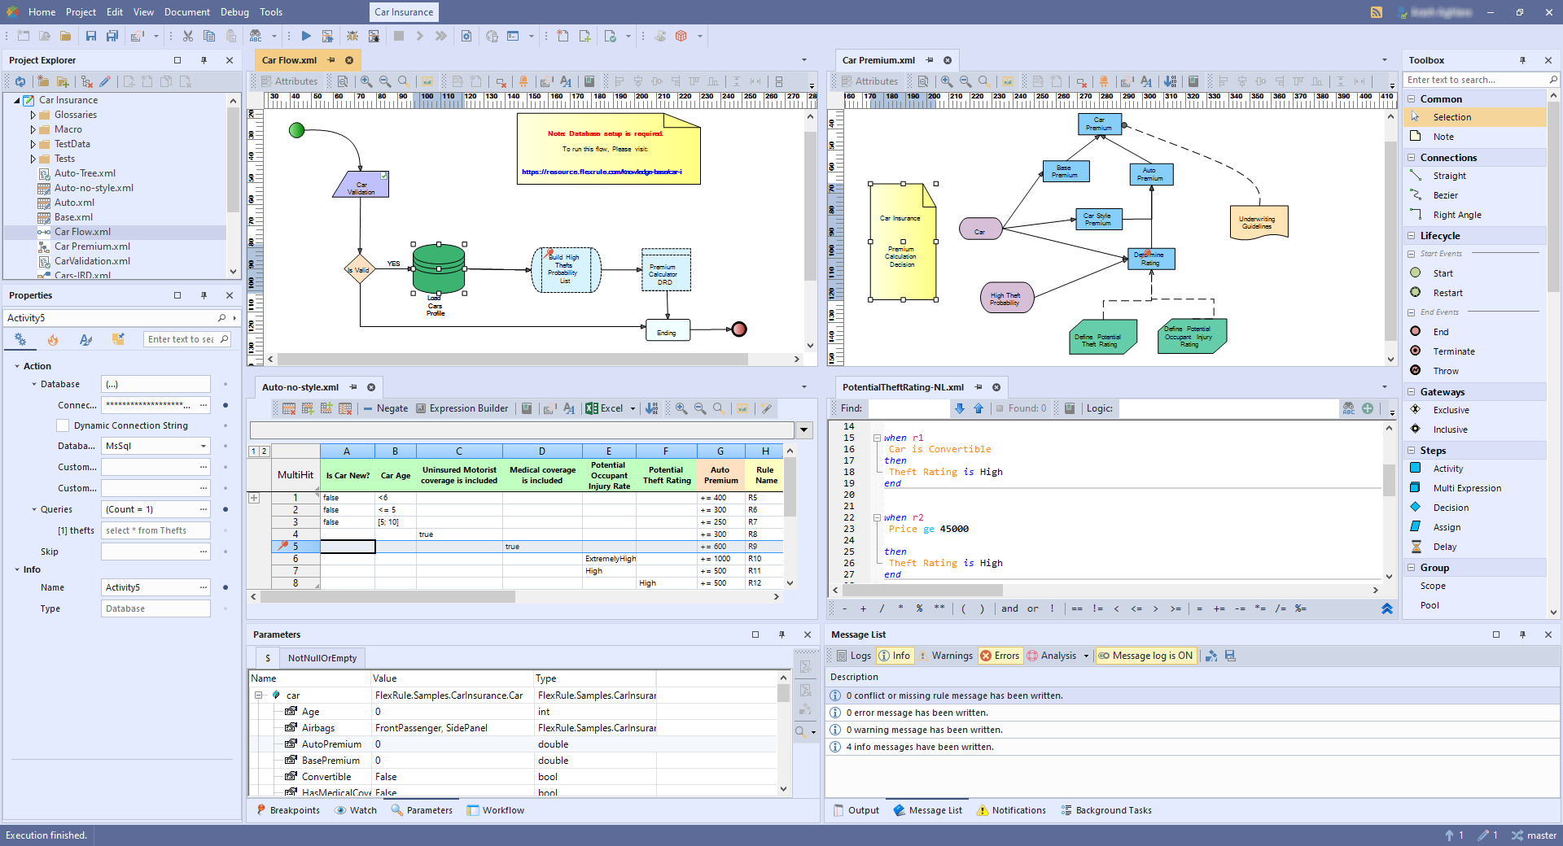Screen dimensions: 1563x846
Task: Click the Expression Builder button
Action: [x=462, y=408]
